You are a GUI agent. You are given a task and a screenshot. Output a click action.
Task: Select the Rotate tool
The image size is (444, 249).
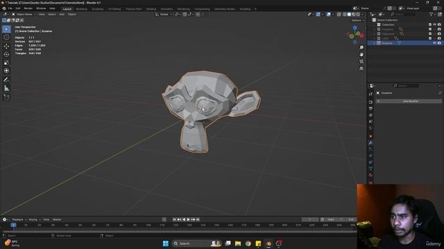[6, 54]
